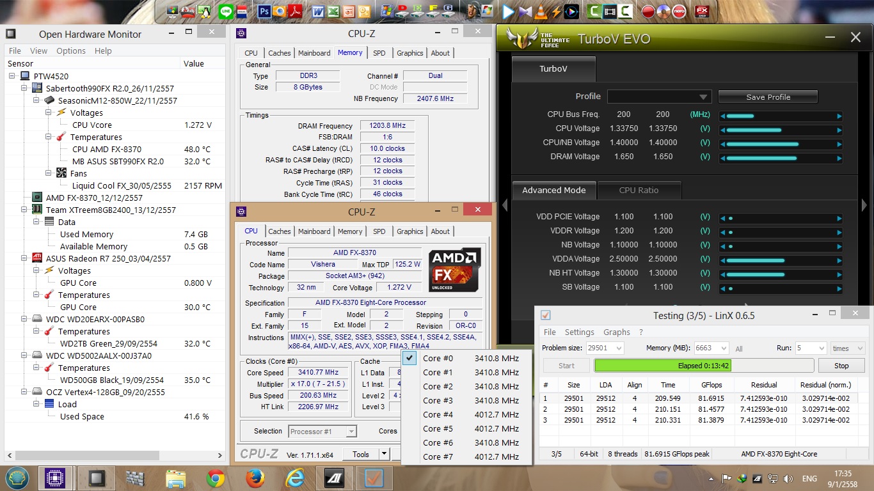The image size is (874, 491).
Task: Adjust the DRAM Voltage slider
Action: click(x=781, y=158)
